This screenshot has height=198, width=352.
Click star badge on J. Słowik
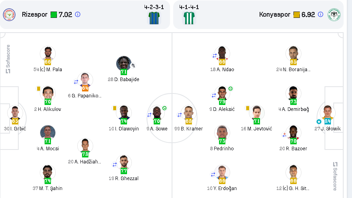pyautogui.click(x=319, y=121)
